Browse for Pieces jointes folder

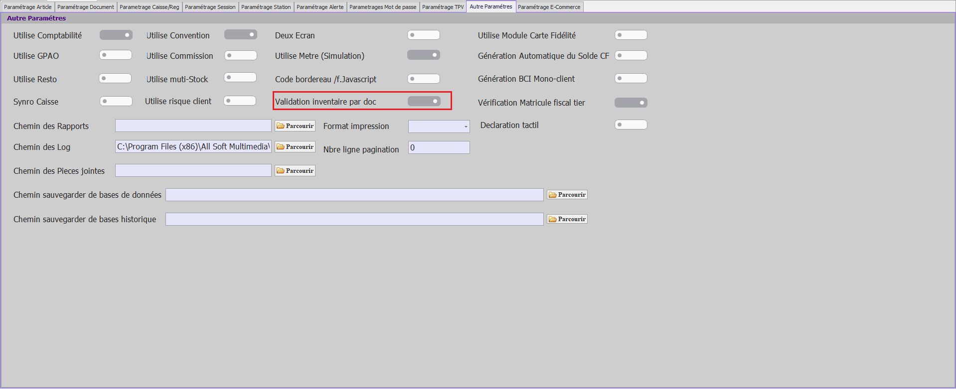[x=295, y=171]
